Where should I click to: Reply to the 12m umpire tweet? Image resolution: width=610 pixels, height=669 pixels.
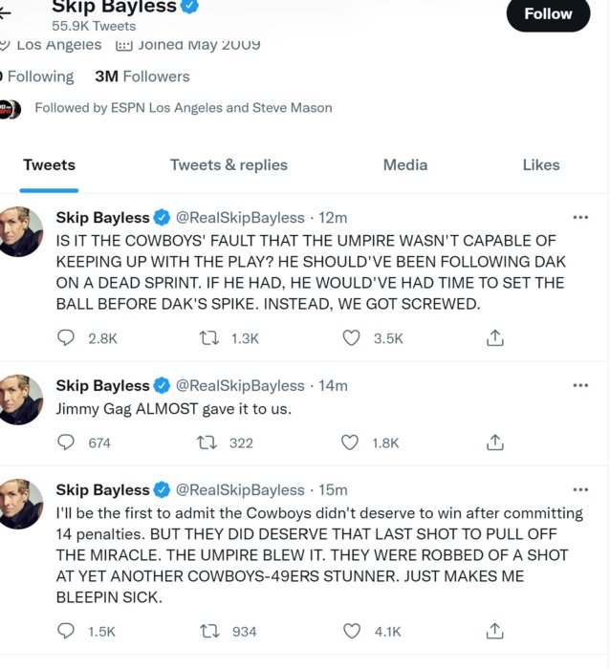(66, 338)
